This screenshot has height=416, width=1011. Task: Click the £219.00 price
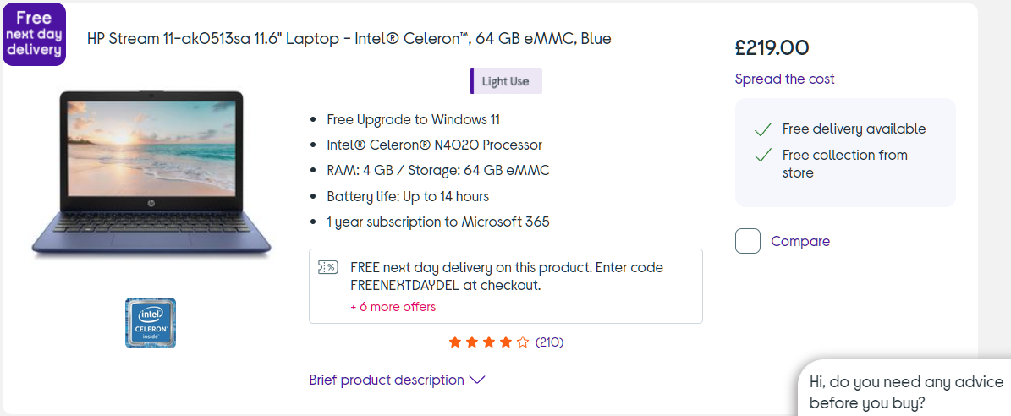[772, 47]
